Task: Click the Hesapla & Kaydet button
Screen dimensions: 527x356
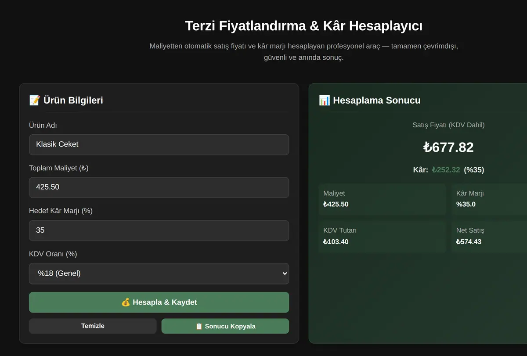Action: [x=159, y=302]
